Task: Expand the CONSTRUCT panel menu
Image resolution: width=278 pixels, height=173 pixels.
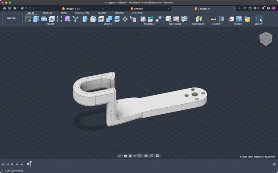Action: (x=199, y=24)
